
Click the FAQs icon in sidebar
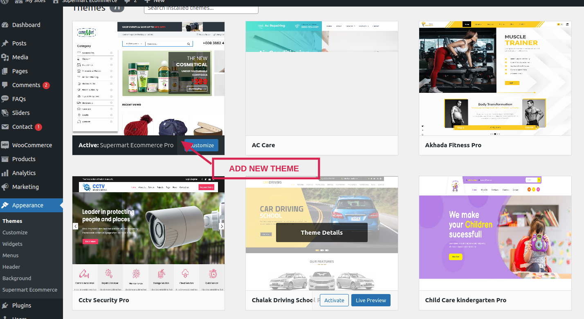pyautogui.click(x=5, y=99)
